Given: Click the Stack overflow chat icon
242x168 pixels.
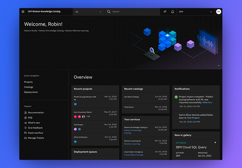Looking at the screenshot, I should coord(26,133).
